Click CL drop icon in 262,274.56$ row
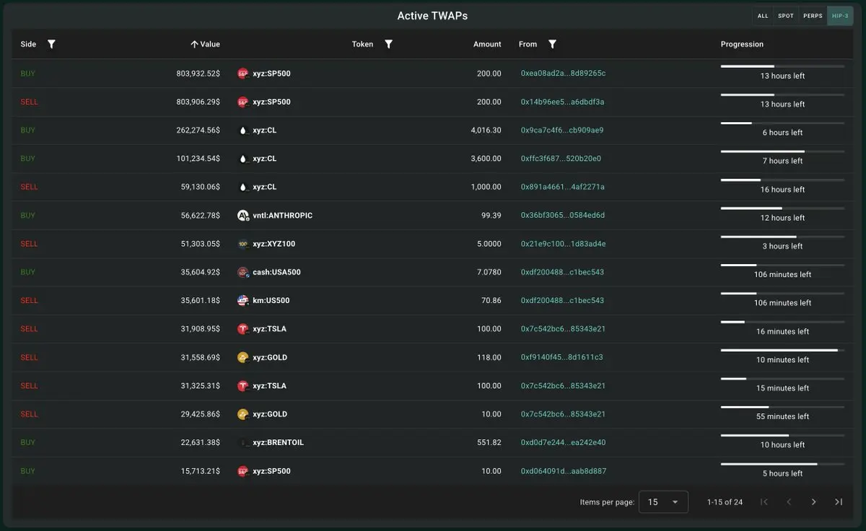The image size is (866, 531). (x=243, y=131)
